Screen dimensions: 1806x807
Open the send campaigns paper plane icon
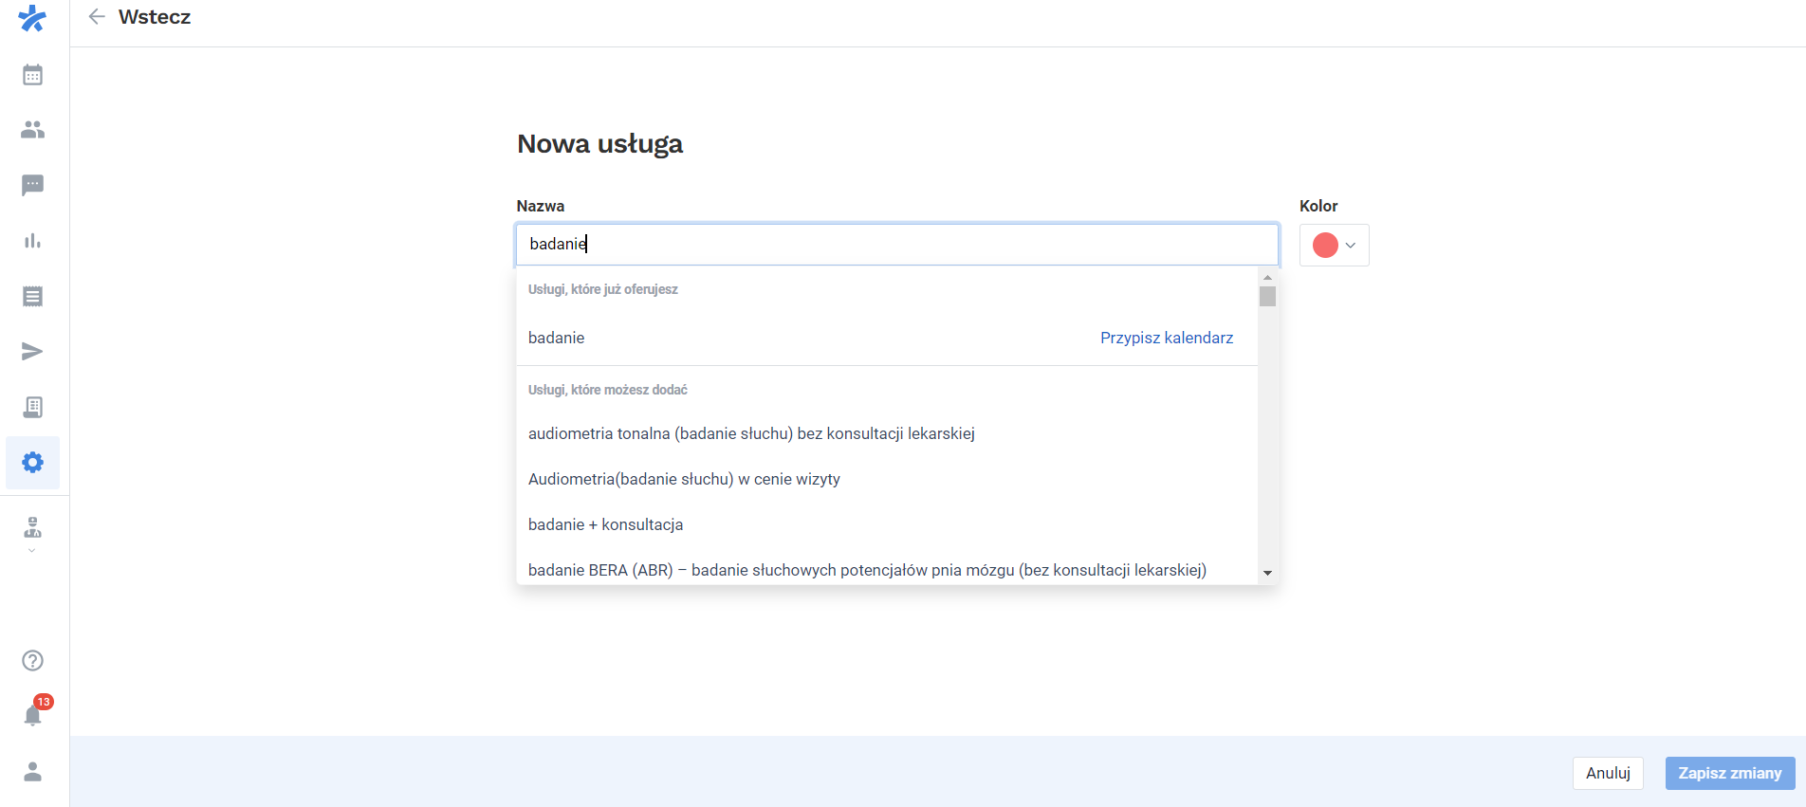point(32,352)
